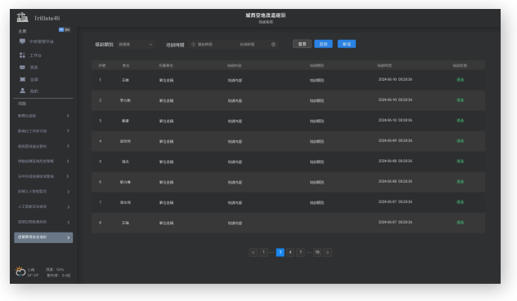
Task: Click the blue 查詢 search button
Action: 323,44
